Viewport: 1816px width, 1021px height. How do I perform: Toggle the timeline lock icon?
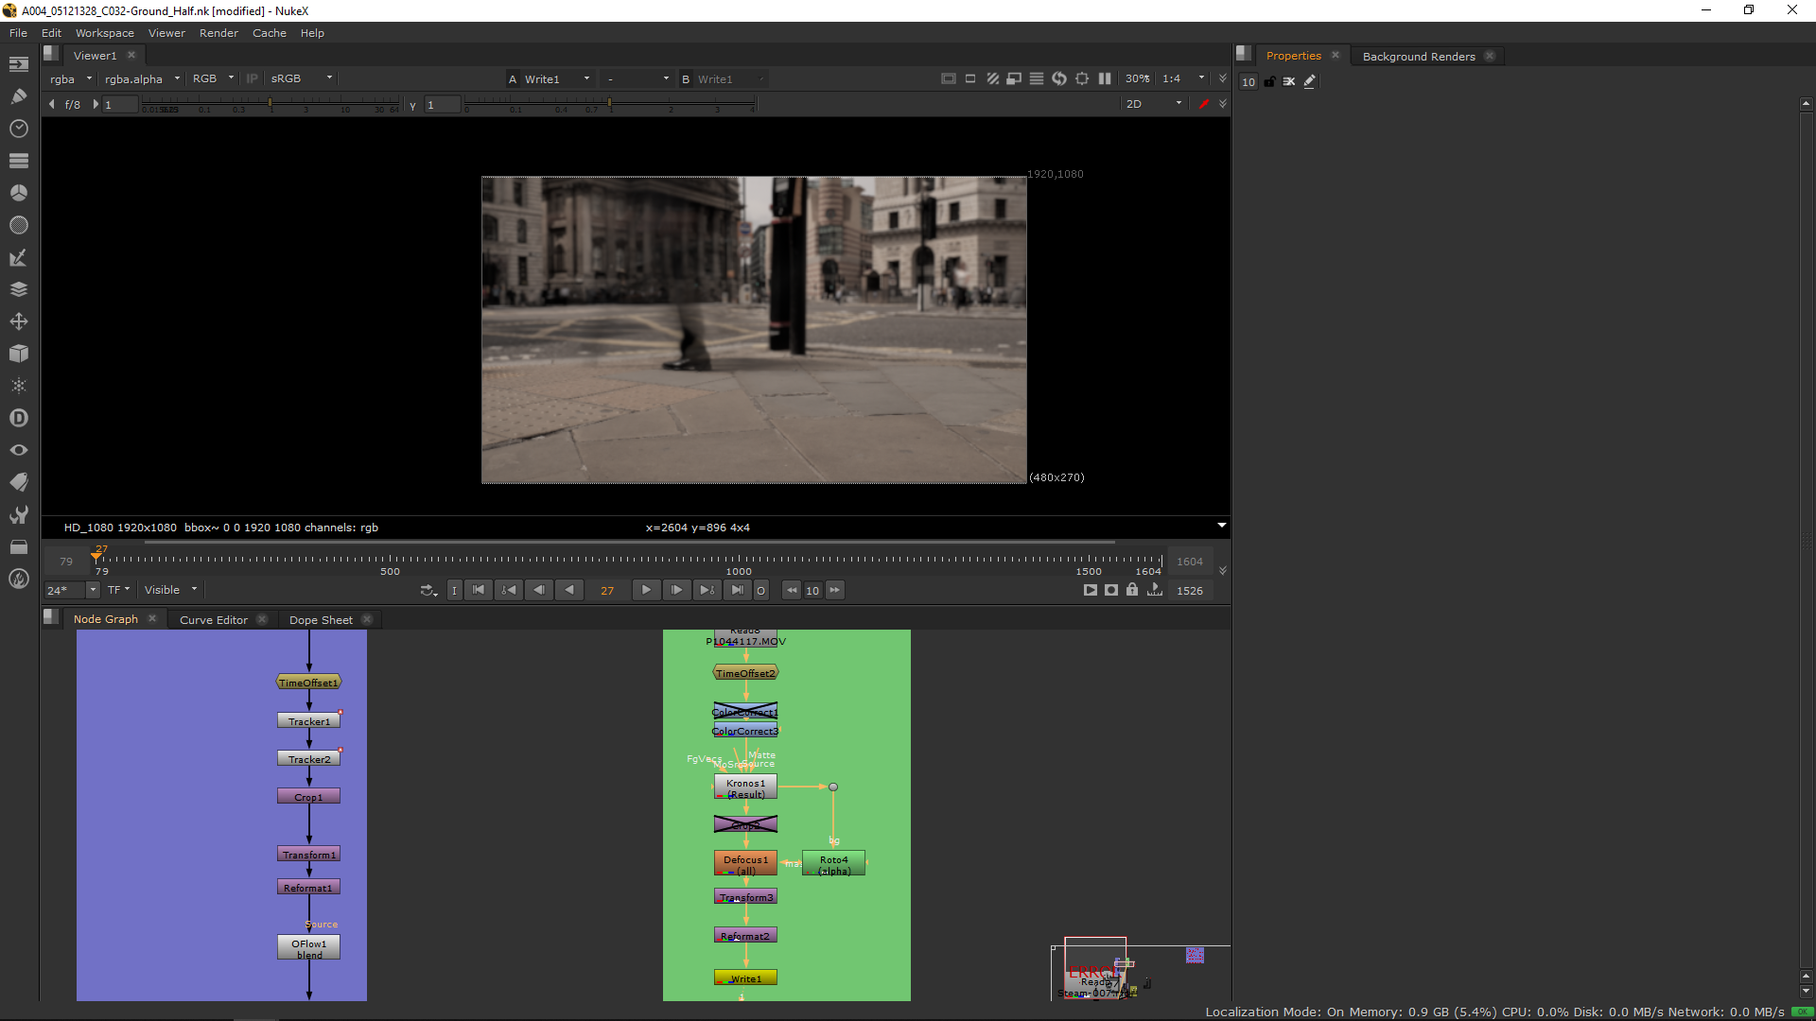point(1132,590)
